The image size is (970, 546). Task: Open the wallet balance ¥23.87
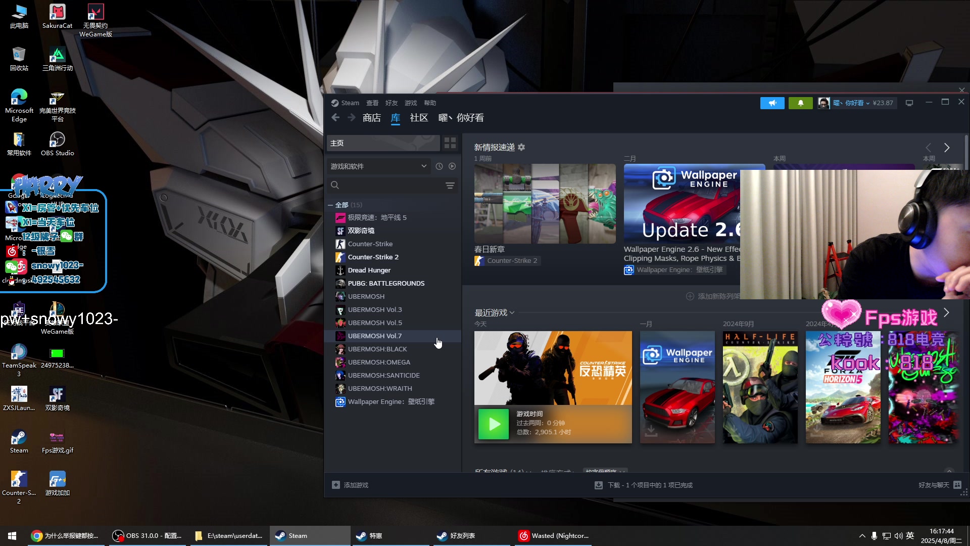883,103
